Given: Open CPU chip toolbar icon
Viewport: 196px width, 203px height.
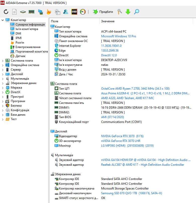Looking at the screenshot, I should click(x=23, y=12).
